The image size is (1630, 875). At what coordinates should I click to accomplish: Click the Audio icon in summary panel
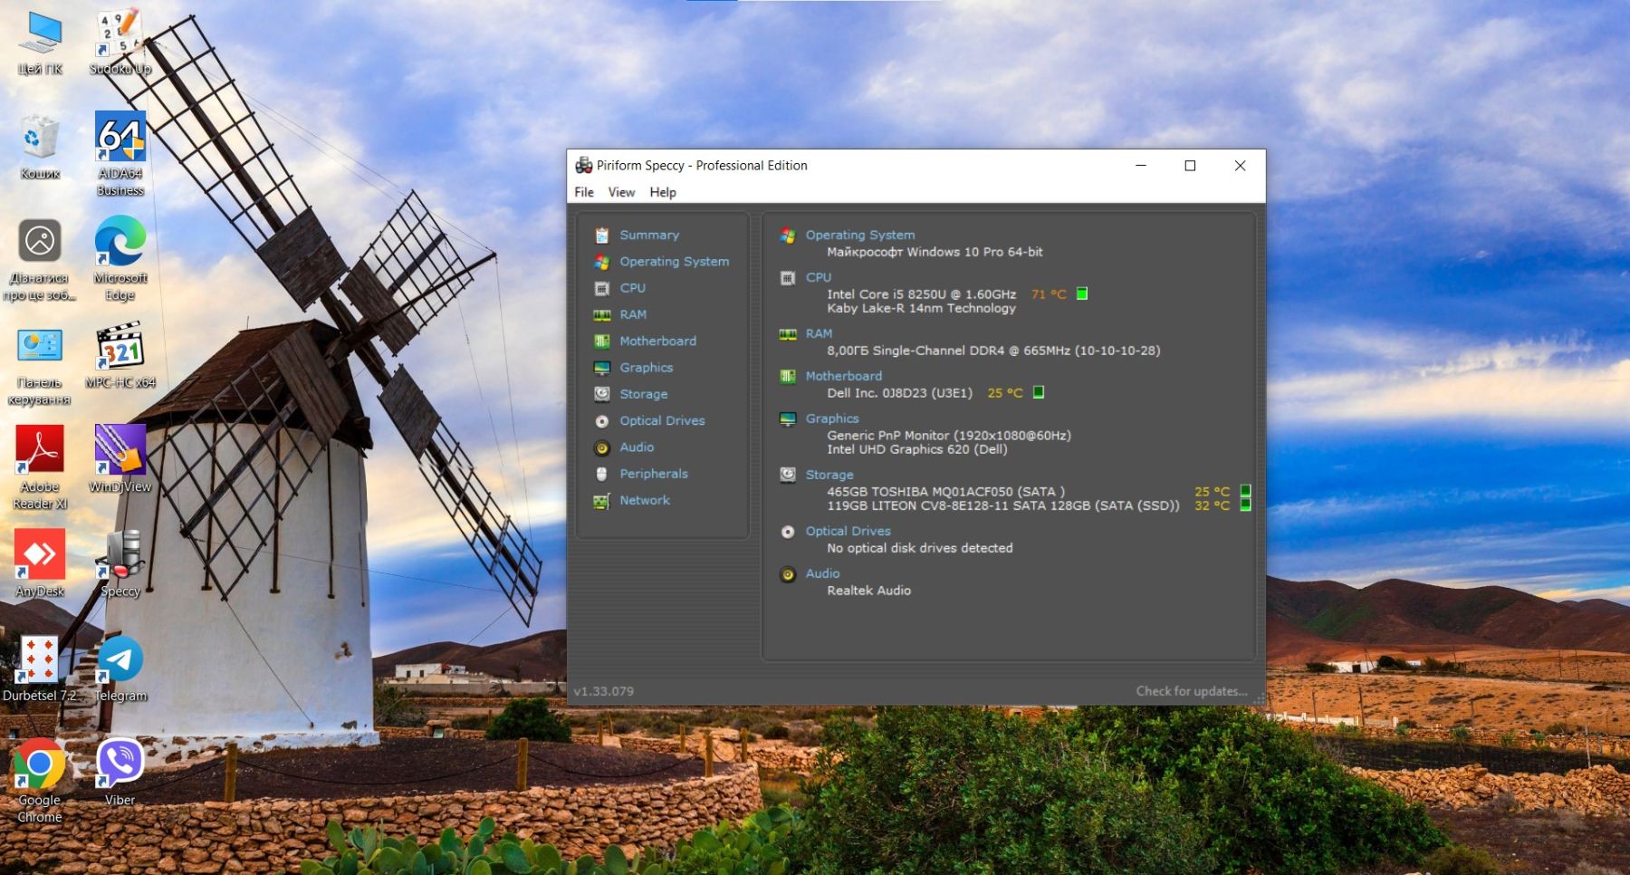788,574
